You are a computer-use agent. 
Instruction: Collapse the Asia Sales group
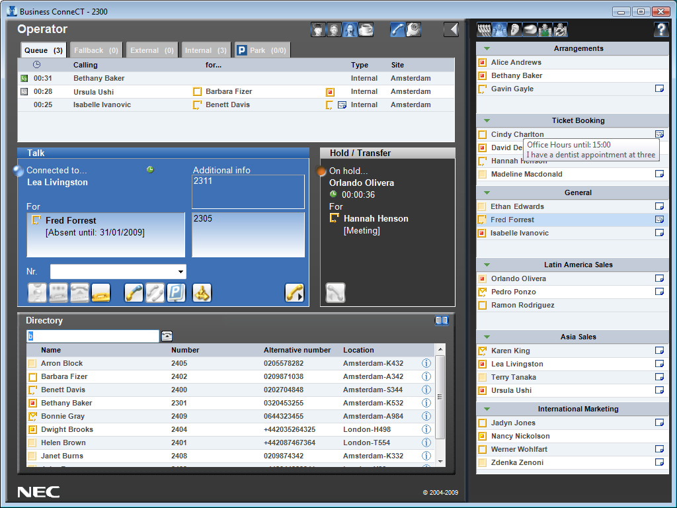coord(487,337)
